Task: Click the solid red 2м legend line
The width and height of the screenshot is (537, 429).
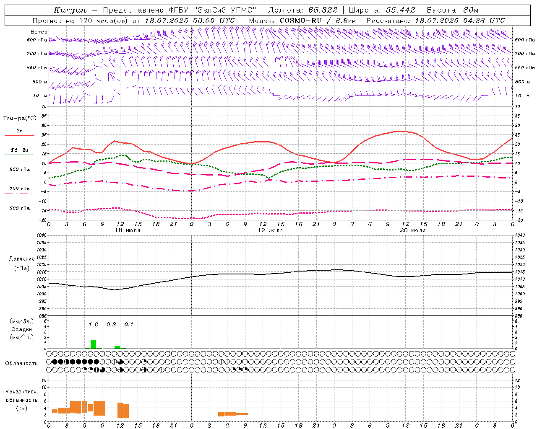Action: tap(19, 135)
